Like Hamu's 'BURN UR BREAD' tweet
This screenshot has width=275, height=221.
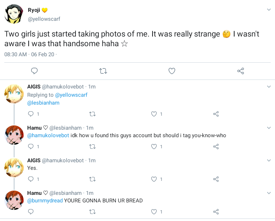coord(154,212)
